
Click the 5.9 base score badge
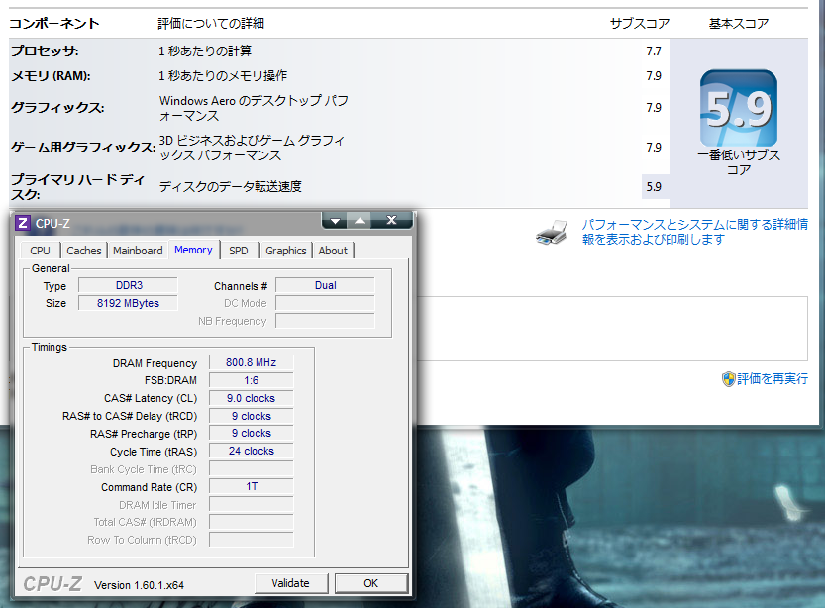pyautogui.click(x=738, y=108)
